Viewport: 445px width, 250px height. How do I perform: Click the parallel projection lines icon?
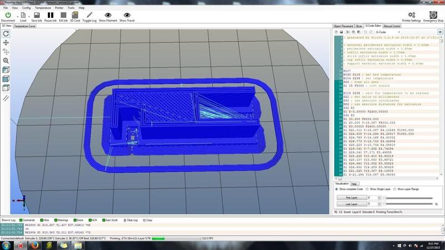(x=6, y=98)
